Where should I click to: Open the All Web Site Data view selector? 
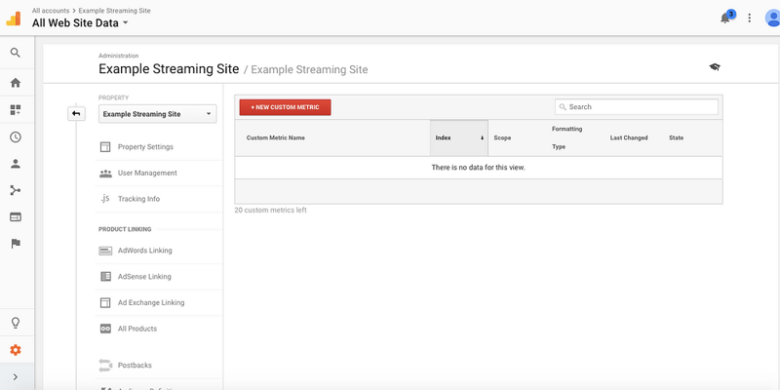click(x=80, y=22)
